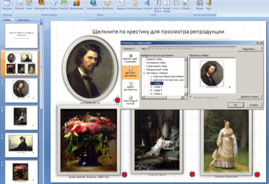Select the oval self-portrait picture on slide
The image size is (269, 184).
tap(90, 69)
